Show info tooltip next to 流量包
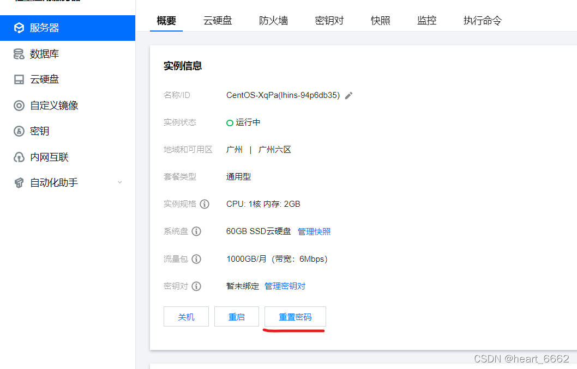577x369 pixels. click(196, 259)
